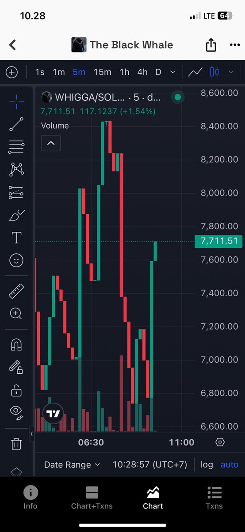Tap the TradingView logo badge

pos(54,415)
